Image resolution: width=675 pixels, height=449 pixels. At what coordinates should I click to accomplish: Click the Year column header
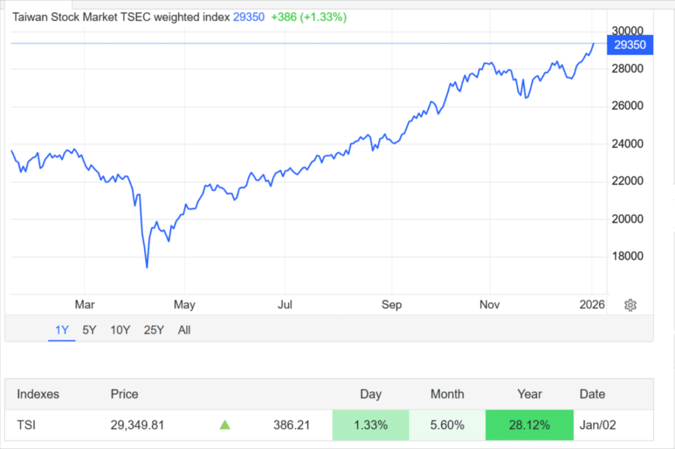coord(530,394)
